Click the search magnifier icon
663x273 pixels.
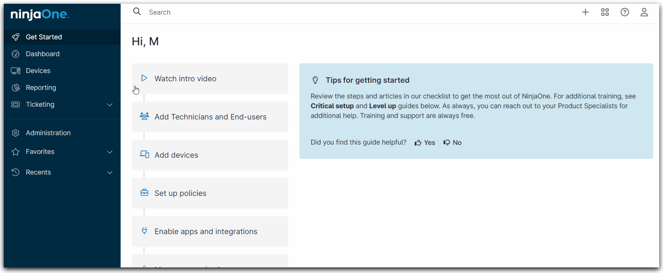pyautogui.click(x=137, y=12)
